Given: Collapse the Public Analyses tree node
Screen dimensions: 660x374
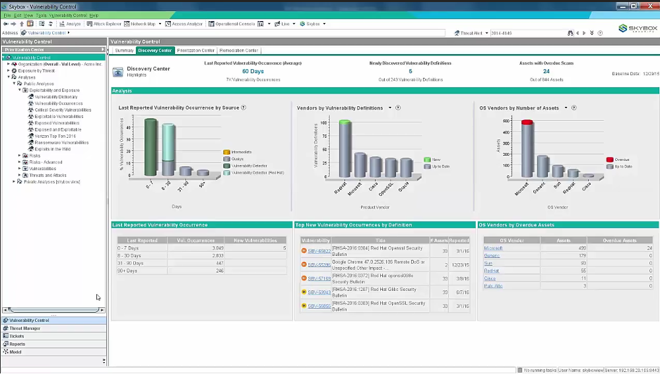Looking at the screenshot, I should [14, 84].
